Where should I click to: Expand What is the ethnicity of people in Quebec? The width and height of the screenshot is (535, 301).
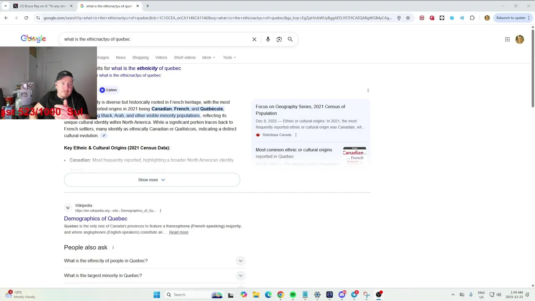tap(155, 261)
